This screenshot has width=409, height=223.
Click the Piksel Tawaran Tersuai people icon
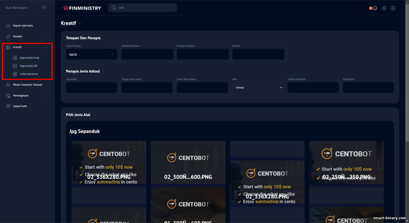point(8,85)
